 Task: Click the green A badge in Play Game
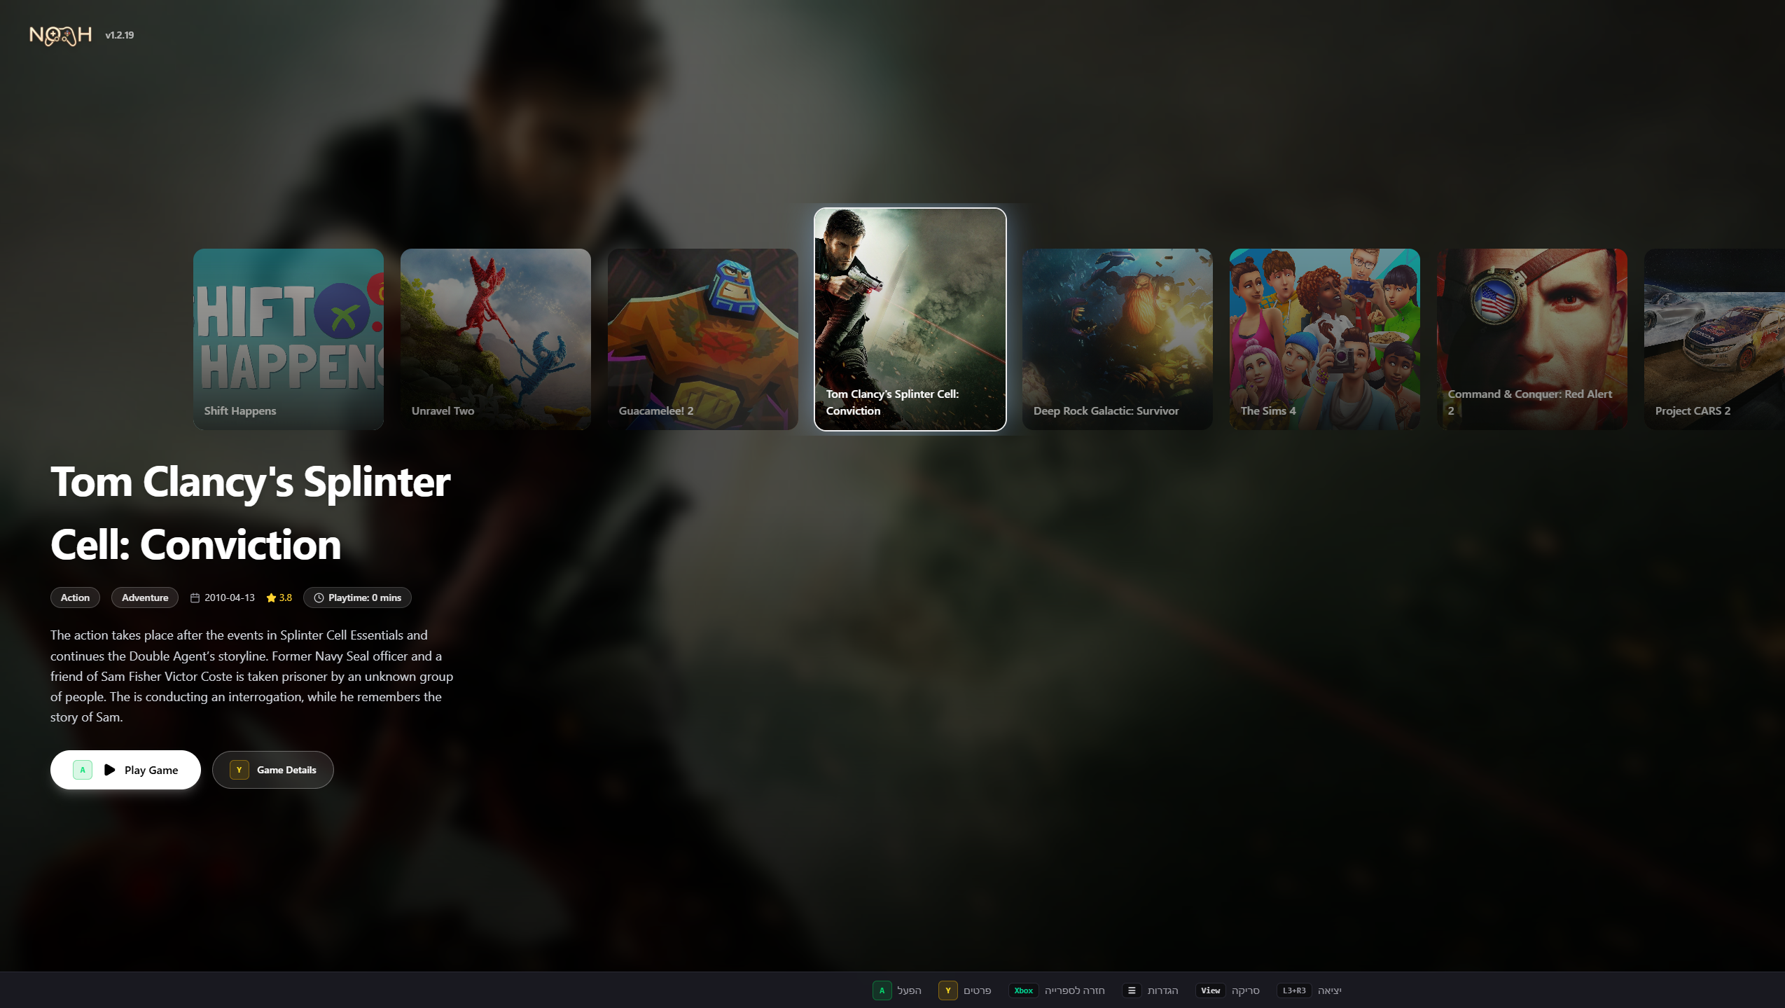(83, 770)
